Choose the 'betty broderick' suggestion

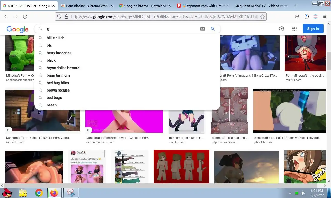[x=127, y=53]
